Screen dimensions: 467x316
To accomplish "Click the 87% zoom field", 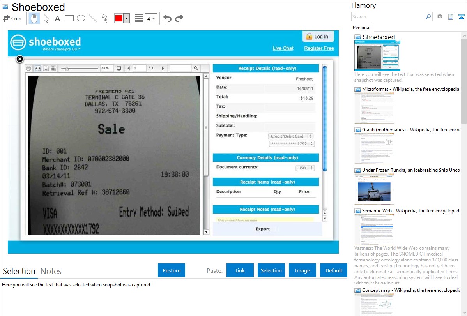I will click(106, 68).
